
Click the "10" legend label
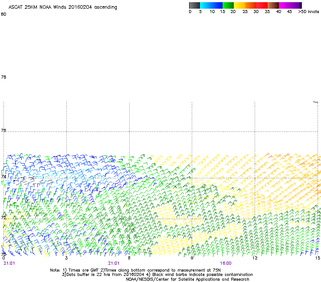point(212,12)
